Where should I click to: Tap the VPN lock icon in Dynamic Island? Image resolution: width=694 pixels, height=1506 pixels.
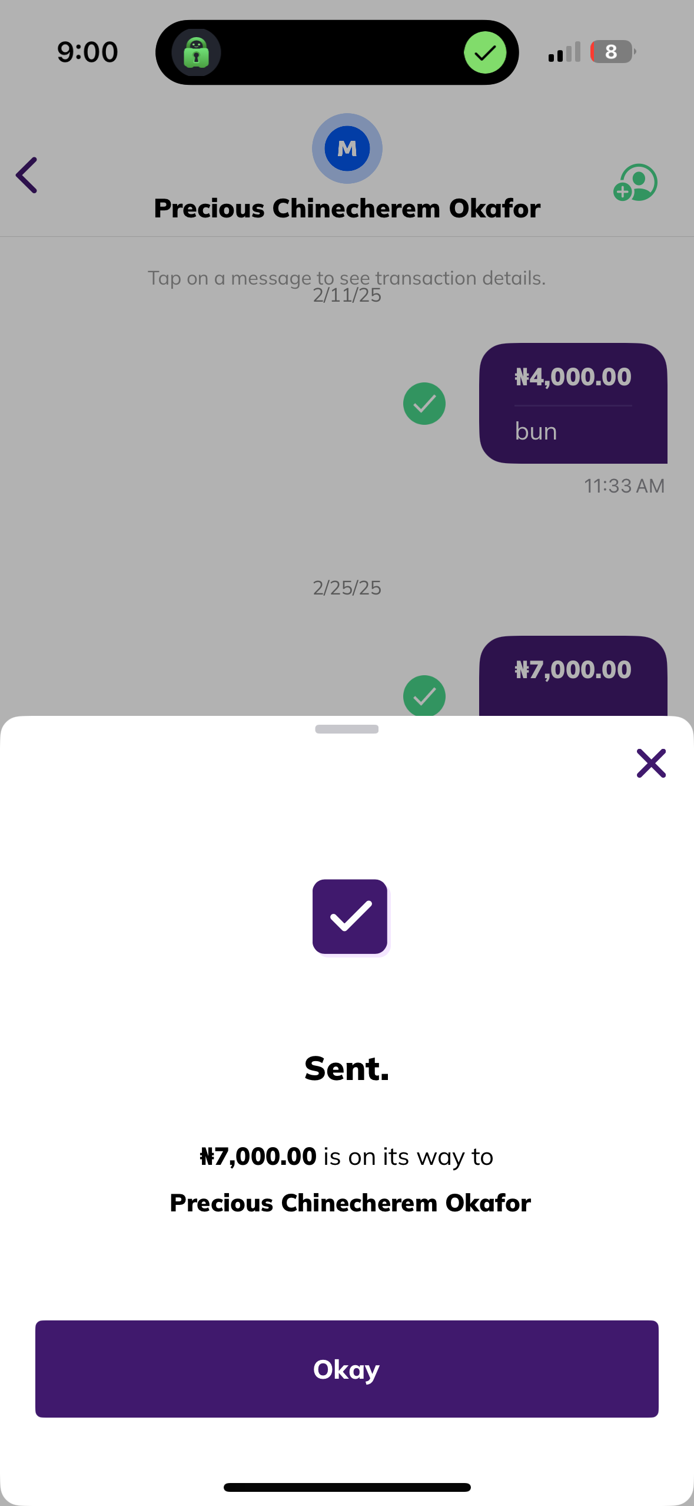[197, 52]
